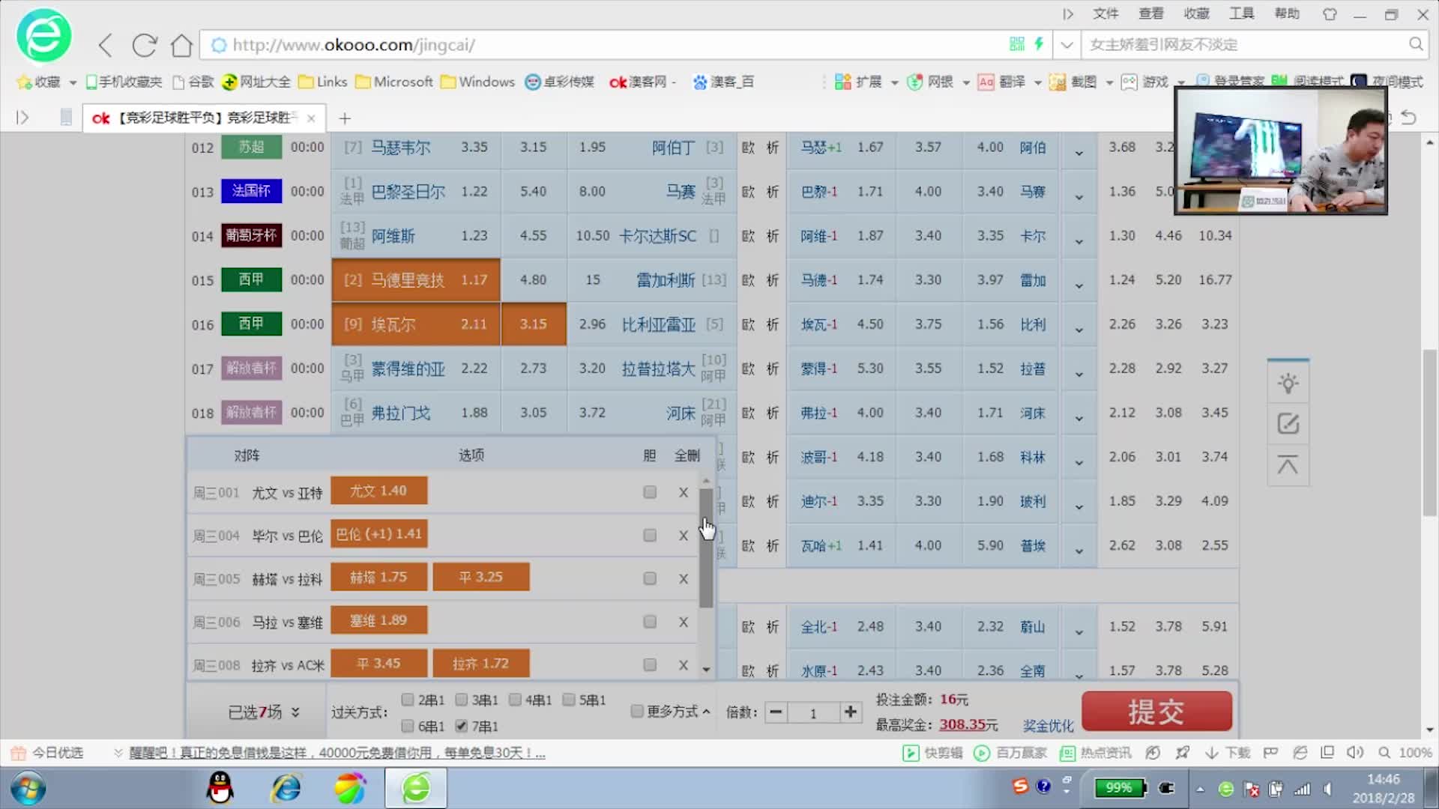The image size is (1439, 809).
Task: Click the edit/feedback icon on right sidebar
Action: (1288, 424)
